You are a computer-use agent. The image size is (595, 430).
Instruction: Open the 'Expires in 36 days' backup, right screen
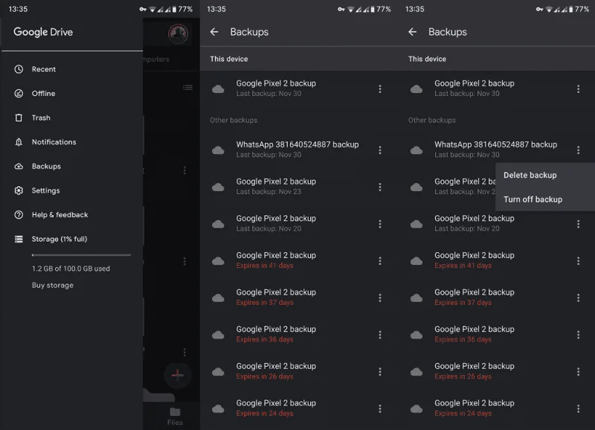click(x=497, y=334)
